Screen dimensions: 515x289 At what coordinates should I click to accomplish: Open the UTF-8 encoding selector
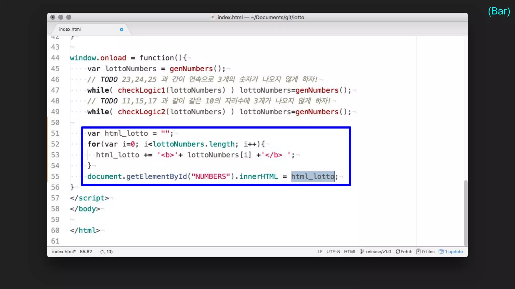[x=333, y=252]
